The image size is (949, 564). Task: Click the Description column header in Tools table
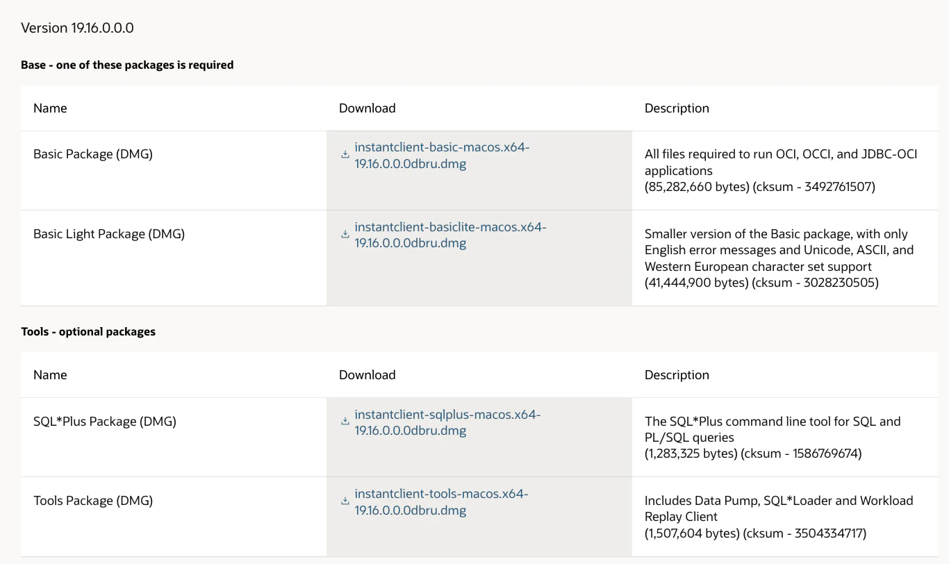677,375
